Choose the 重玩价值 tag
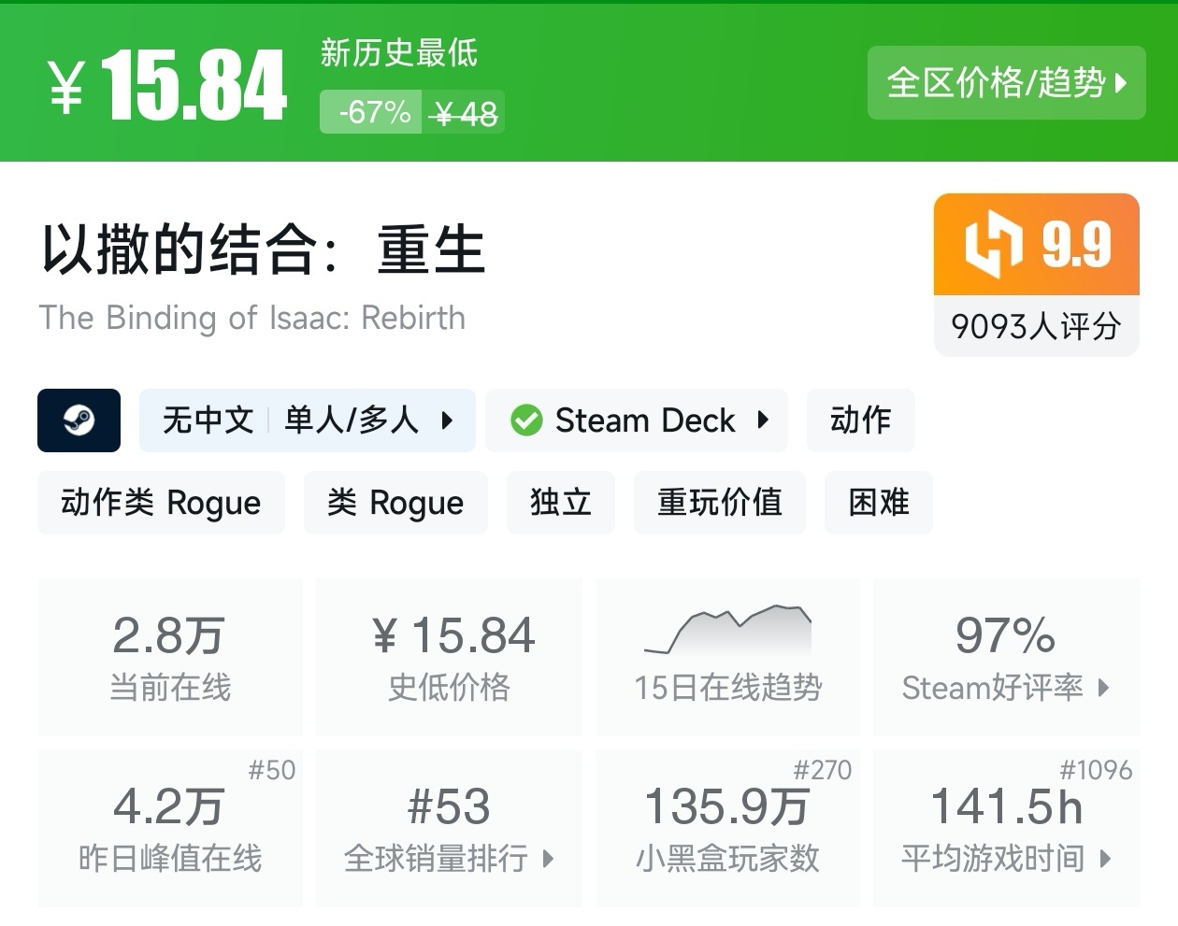 click(x=719, y=503)
